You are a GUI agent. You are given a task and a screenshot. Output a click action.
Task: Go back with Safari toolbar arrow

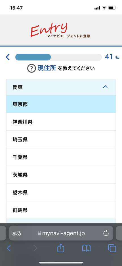9,249
